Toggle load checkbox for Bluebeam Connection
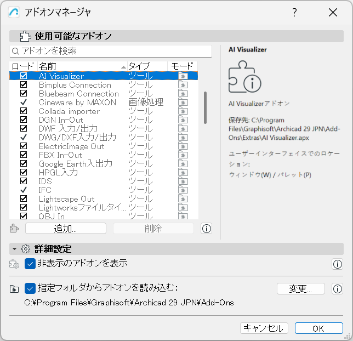Viewport: 353px width, 341px height. 24,93
